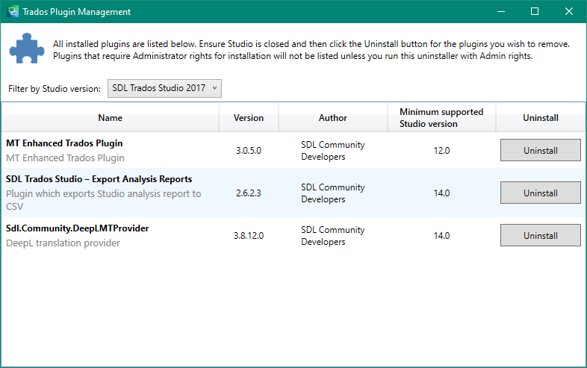Viewport: 587px width, 368px height.
Task: Click the Uninstall column header
Action: tap(541, 117)
